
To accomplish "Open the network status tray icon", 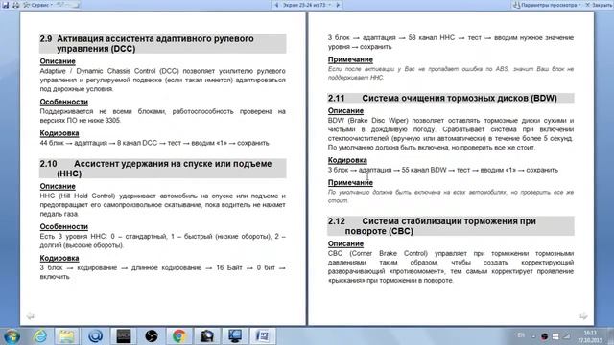I will [566, 336].
